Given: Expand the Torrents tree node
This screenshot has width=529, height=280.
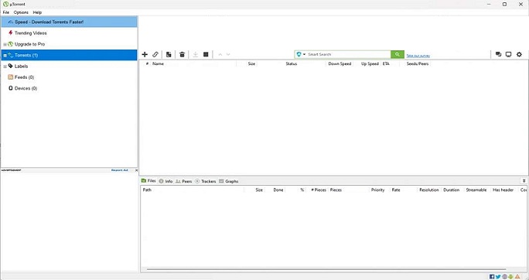Looking at the screenshot, I should coord(5,56).
